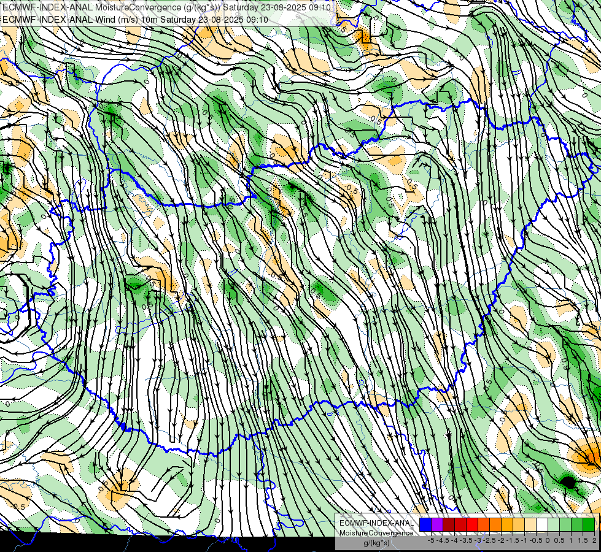Click the -4 tick label in the legend

click(454, 540)
